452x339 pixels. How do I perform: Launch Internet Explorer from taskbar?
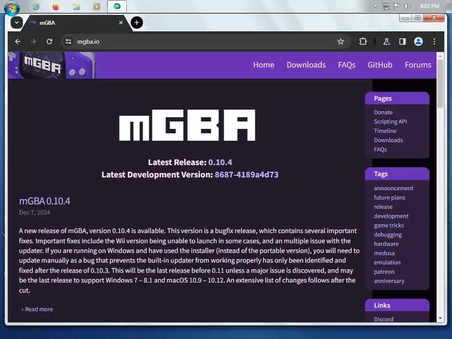(36, 6)
